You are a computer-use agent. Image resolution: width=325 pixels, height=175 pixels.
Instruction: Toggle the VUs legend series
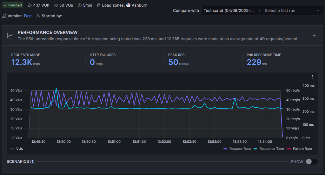[x=17, y=149]
